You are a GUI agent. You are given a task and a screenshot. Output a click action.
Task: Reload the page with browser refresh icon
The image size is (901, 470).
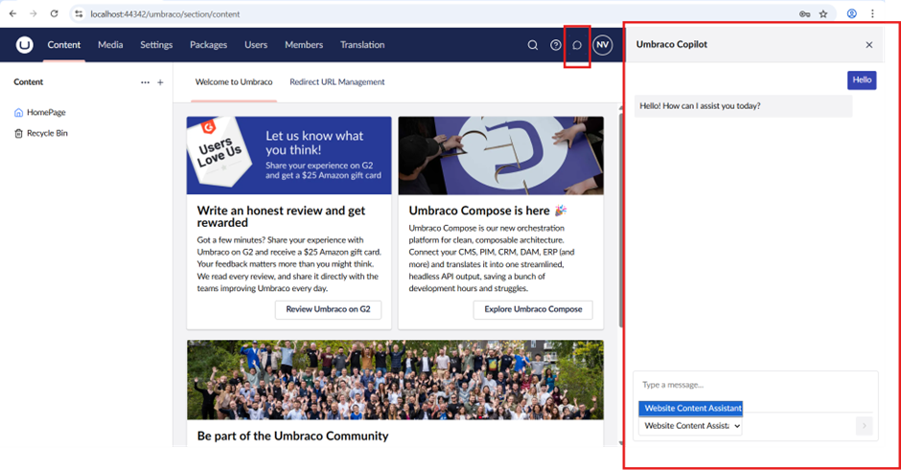click(54, 13)
